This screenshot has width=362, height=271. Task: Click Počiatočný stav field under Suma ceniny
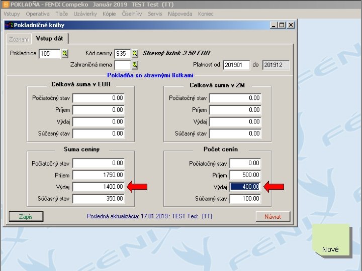tap(99, 164)
